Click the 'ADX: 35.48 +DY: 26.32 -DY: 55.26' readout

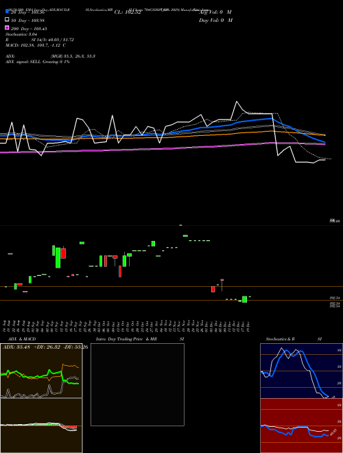tap(45, 347)
